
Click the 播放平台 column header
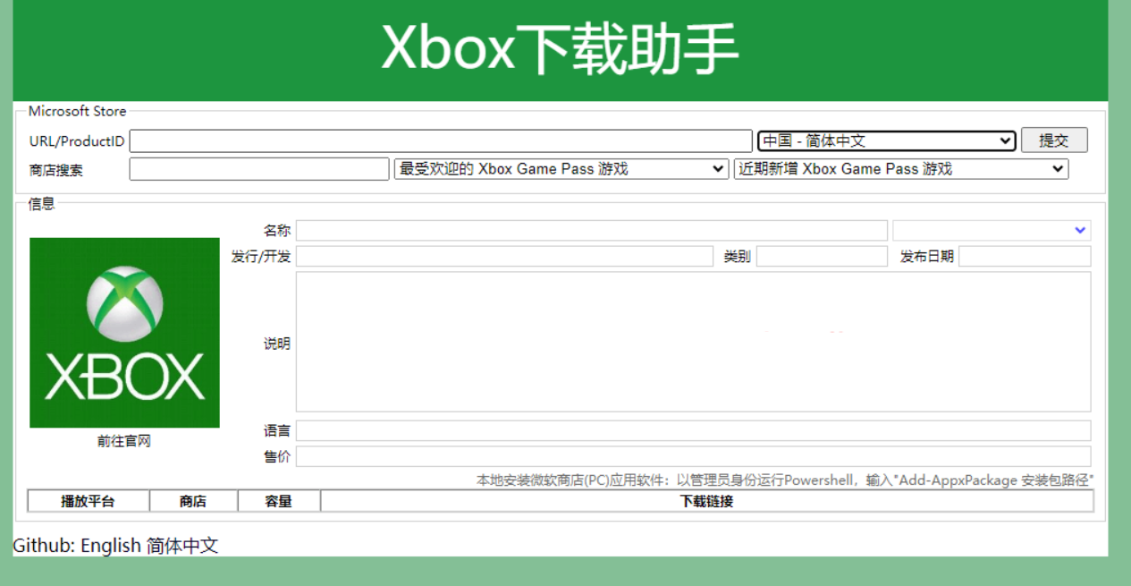(88, 501)
